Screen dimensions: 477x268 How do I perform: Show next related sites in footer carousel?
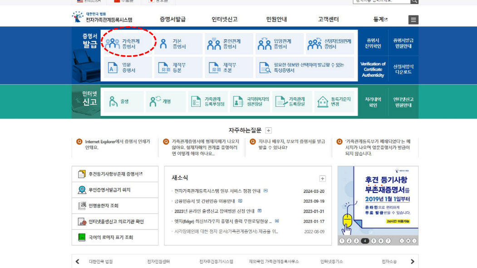click(413, 262)
